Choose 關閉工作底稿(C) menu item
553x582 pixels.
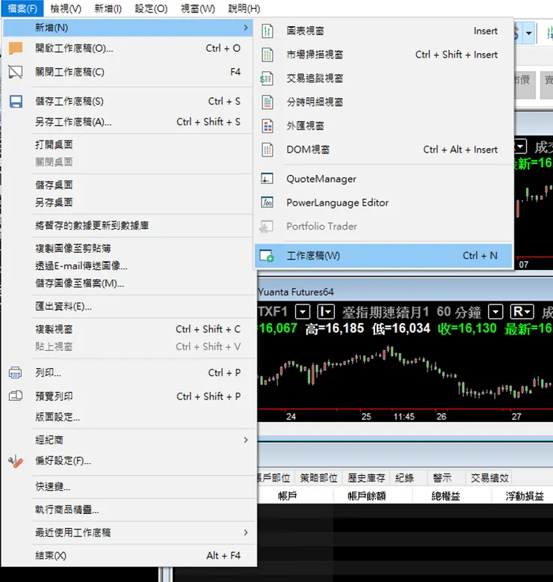click(x=129, y=72)
